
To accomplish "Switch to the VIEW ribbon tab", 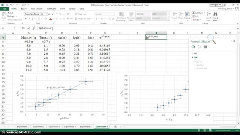I will click(82, 9).
